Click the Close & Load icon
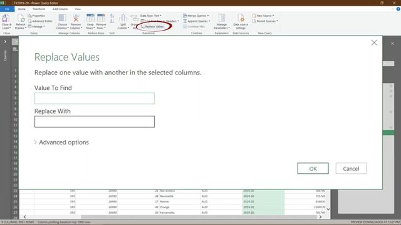 (x=6, y=19)
